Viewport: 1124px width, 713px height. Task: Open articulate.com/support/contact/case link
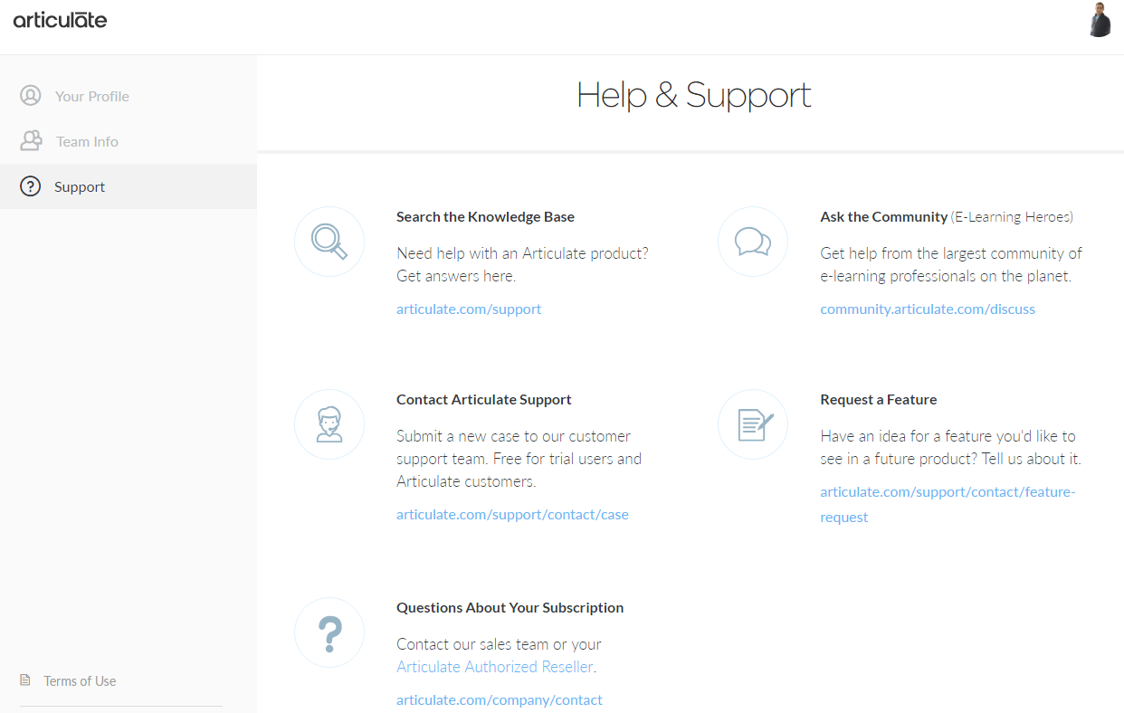[x=512, y=515]
